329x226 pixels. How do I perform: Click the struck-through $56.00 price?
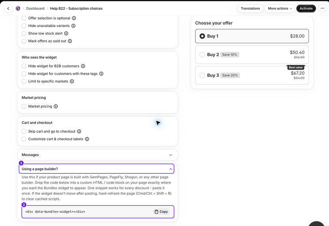click(299, 57)
